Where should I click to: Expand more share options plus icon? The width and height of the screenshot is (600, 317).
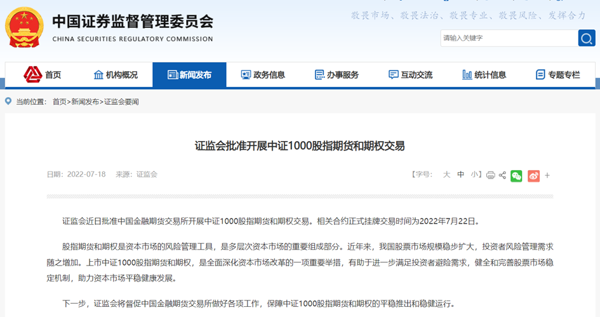tap(547, 175)
